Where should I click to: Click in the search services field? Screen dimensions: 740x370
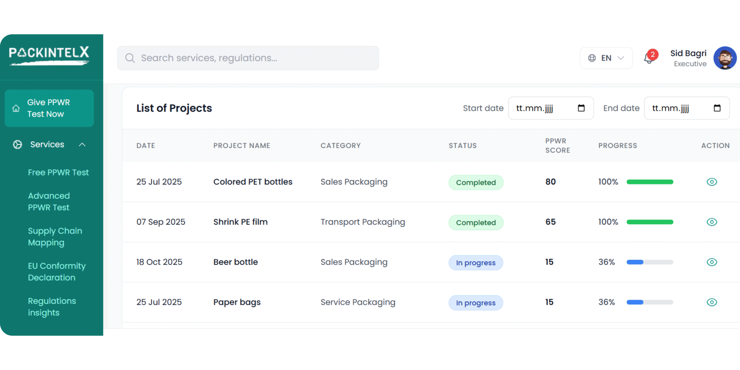[248, 58]
